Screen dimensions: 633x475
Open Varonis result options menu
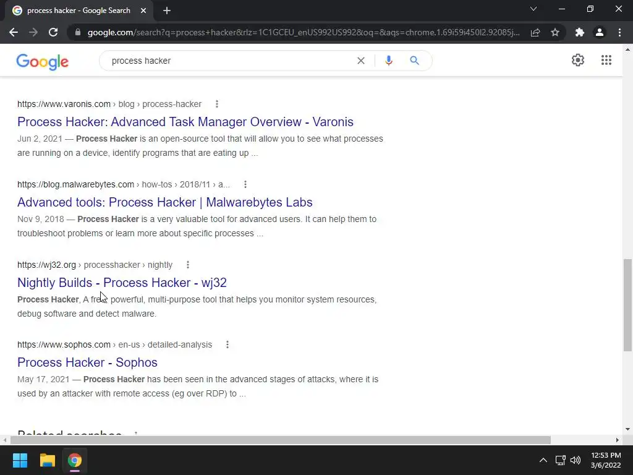click(x=217, y=104)
